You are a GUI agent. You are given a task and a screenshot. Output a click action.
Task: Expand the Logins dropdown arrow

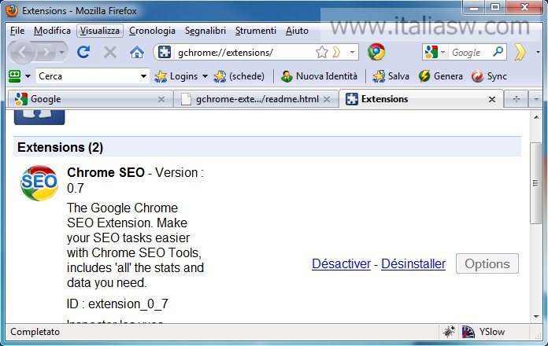[x=205, y=76]
